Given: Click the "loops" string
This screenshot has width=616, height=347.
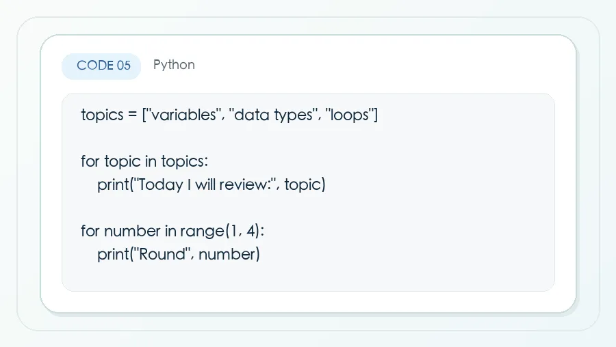Looking at the screenshot, I should pyautogui.click(x=349, y=115).
